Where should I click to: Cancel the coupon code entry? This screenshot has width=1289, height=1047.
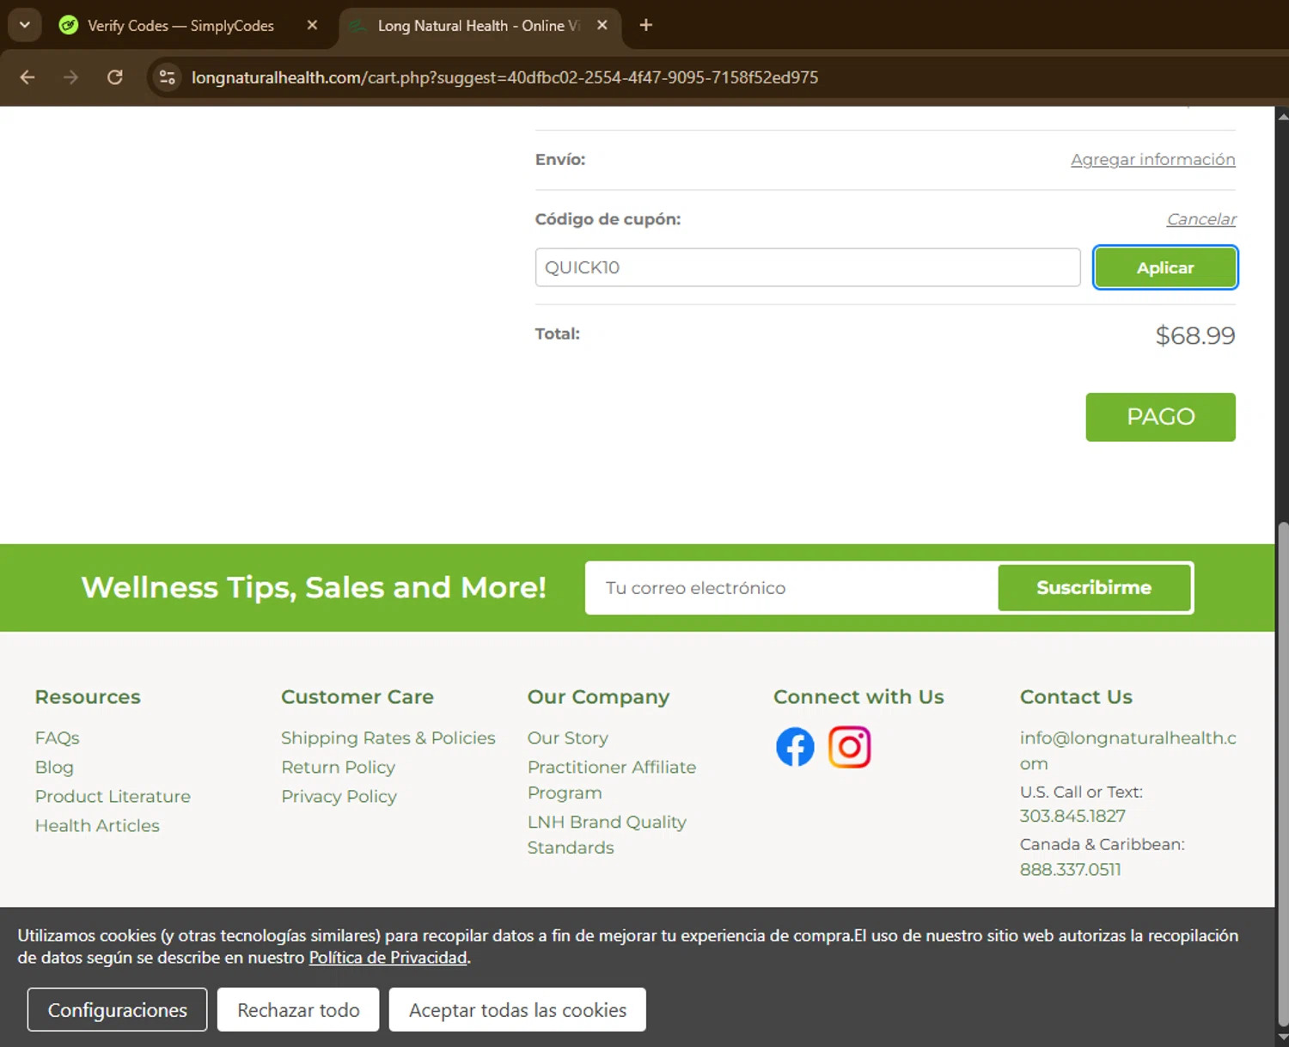point(1201,219)
